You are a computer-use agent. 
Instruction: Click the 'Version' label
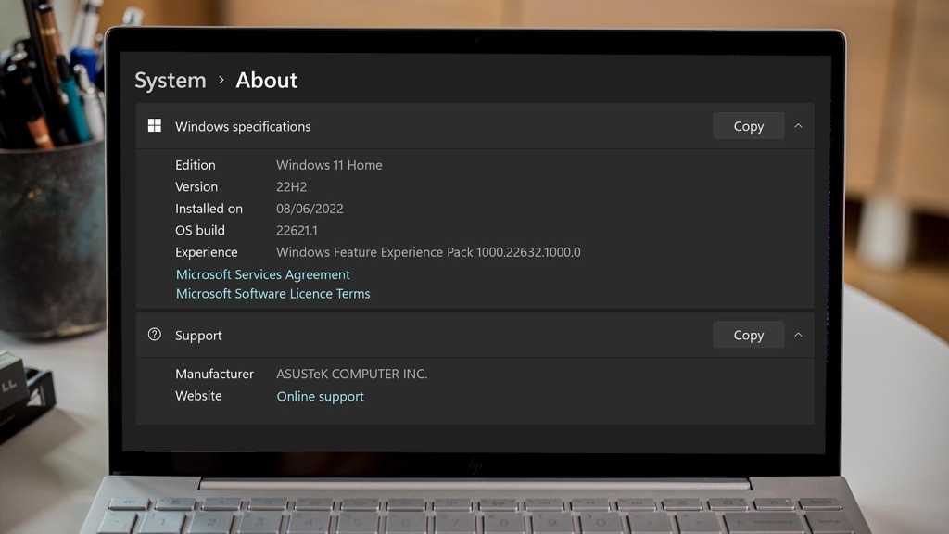[196, 186]
